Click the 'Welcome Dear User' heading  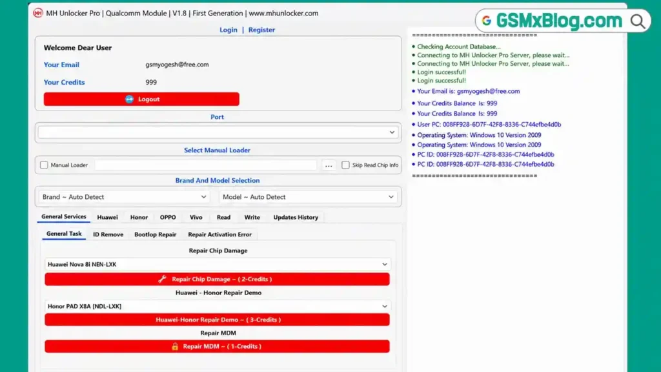(x=78, y=48)
